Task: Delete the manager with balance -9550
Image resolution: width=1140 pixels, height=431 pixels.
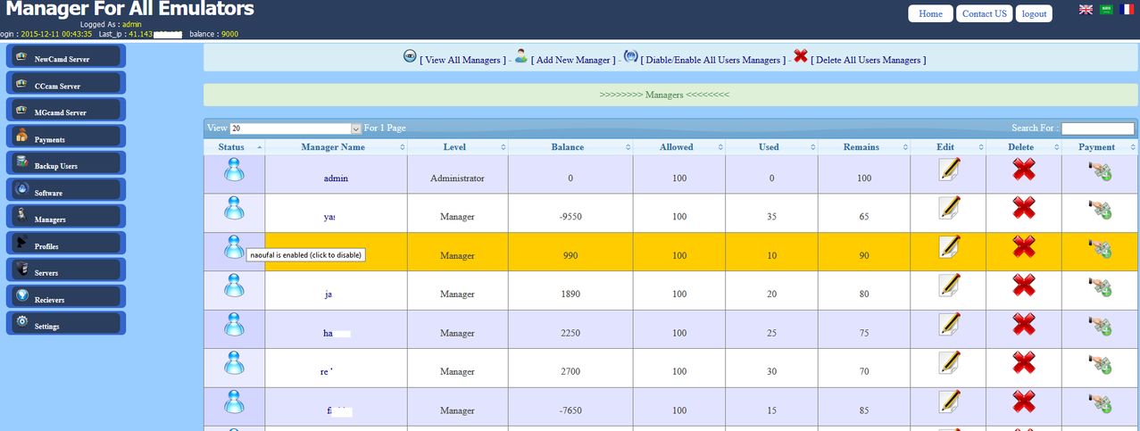Action: 1023,208
